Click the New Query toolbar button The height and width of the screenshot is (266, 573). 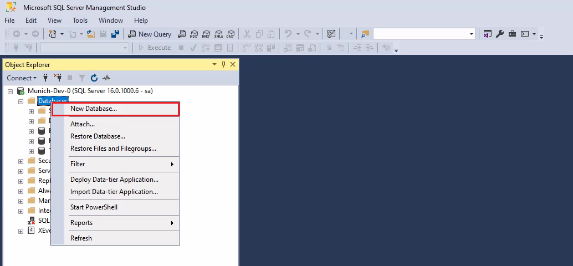150,34
